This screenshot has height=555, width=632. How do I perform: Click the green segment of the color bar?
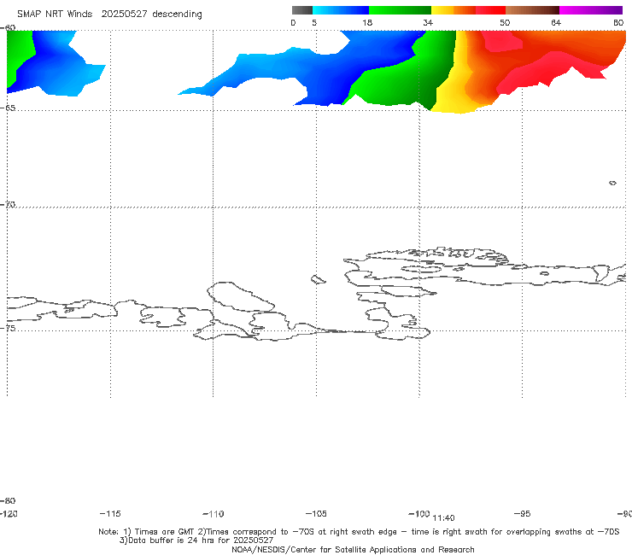tap(400, 10)
